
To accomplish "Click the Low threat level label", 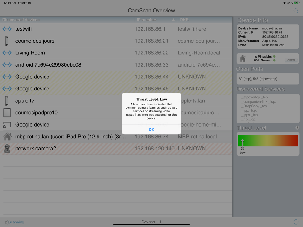I will tap(242, 153).
